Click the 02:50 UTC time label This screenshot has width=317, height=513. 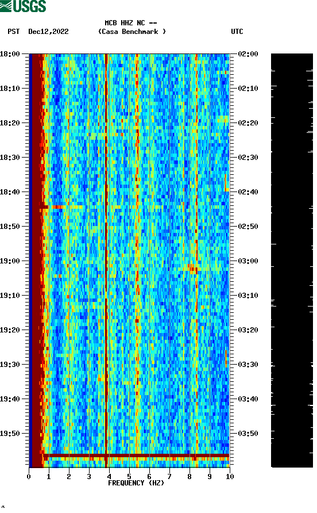(248, 227)
